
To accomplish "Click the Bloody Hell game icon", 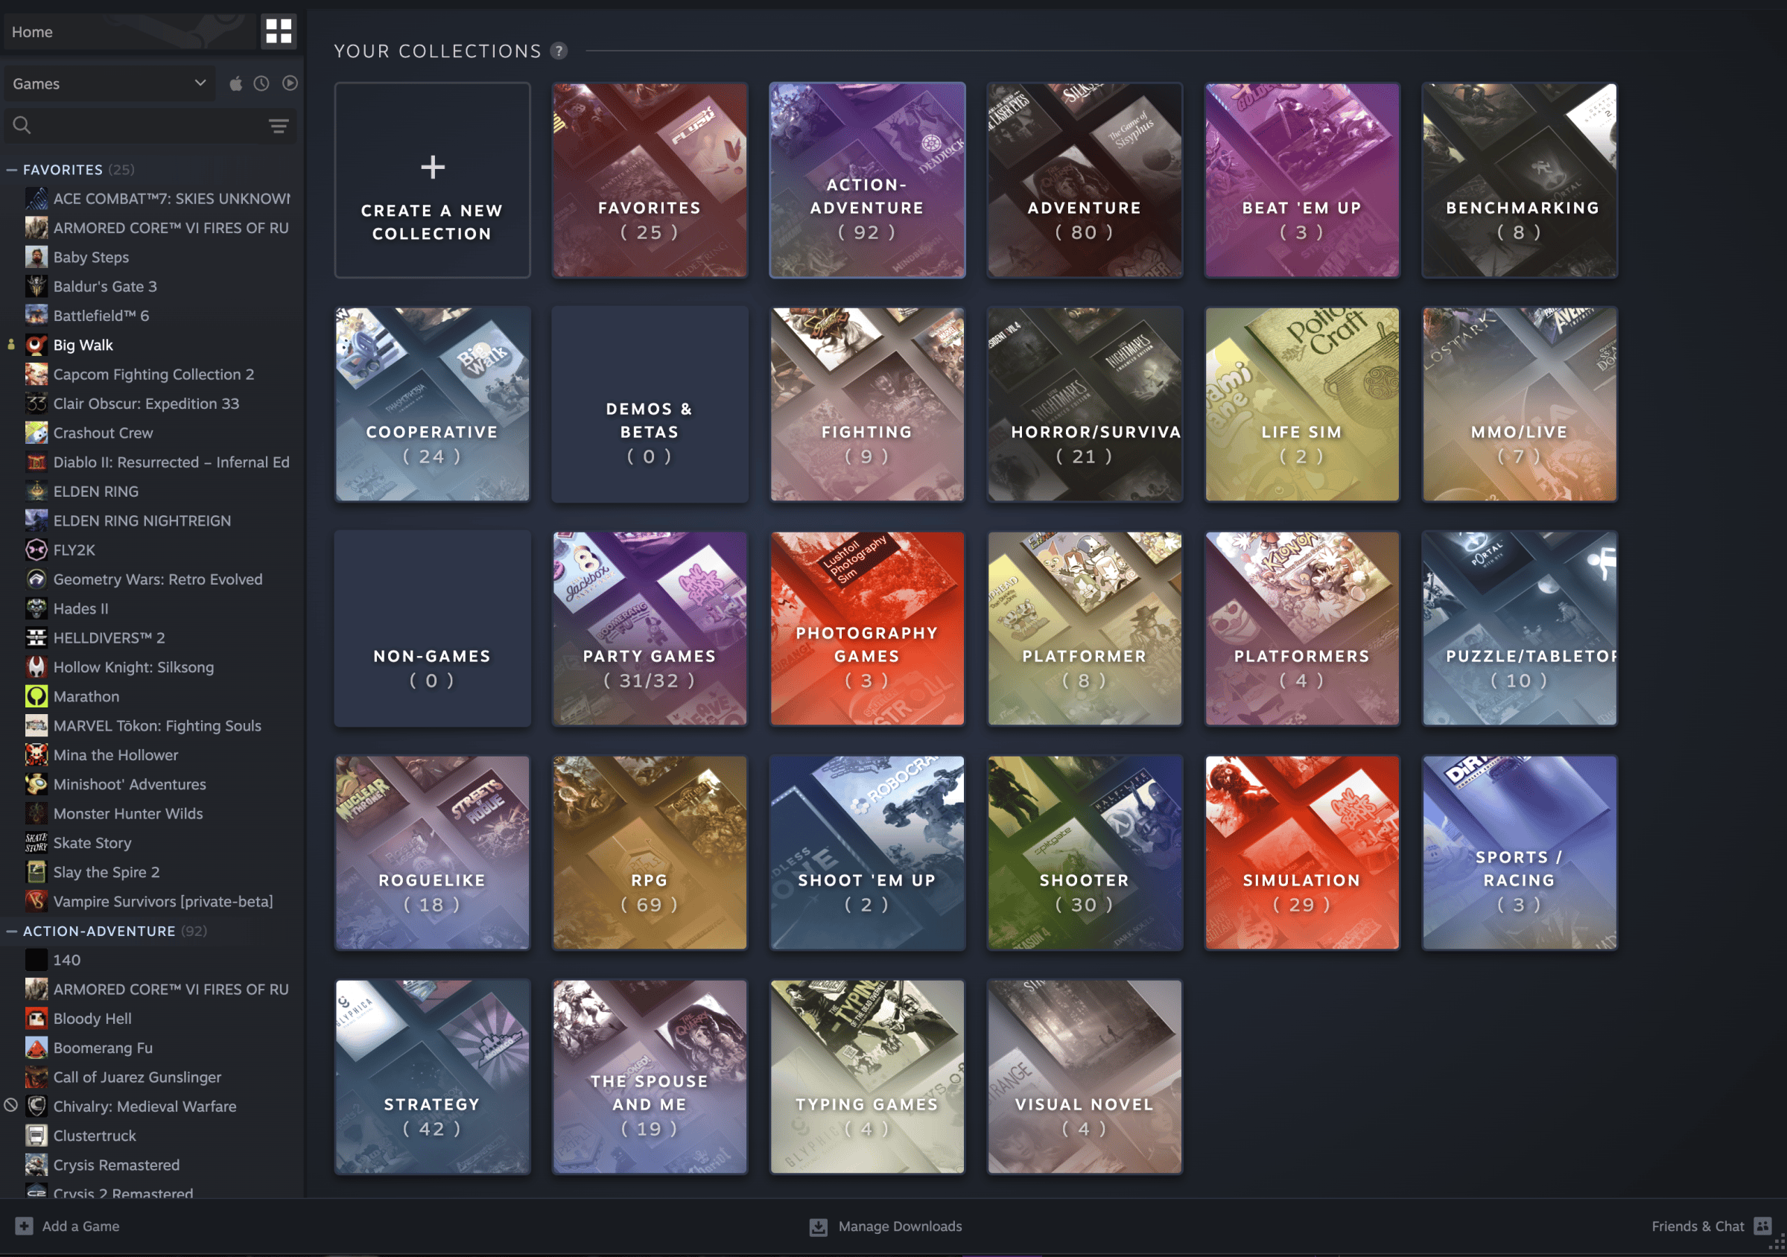I will coord(36,1019).
